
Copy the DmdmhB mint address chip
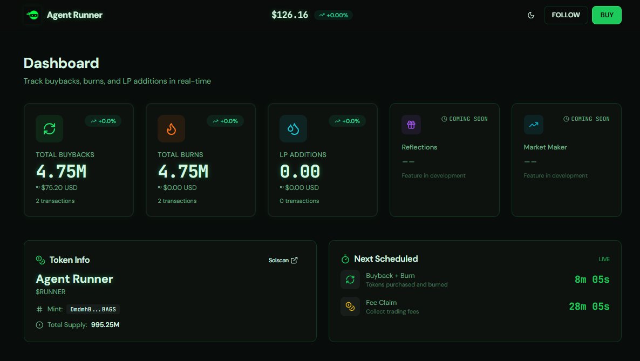pos(93,309)
